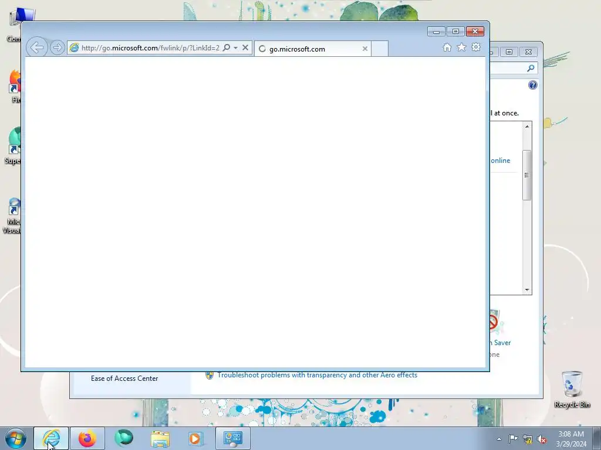
Task: Open the Windows Start menu
Action: coord(16,438)
